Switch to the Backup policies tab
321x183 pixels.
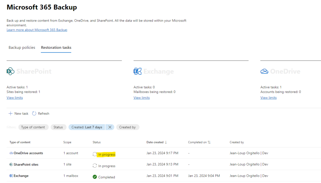click(22, 47)
